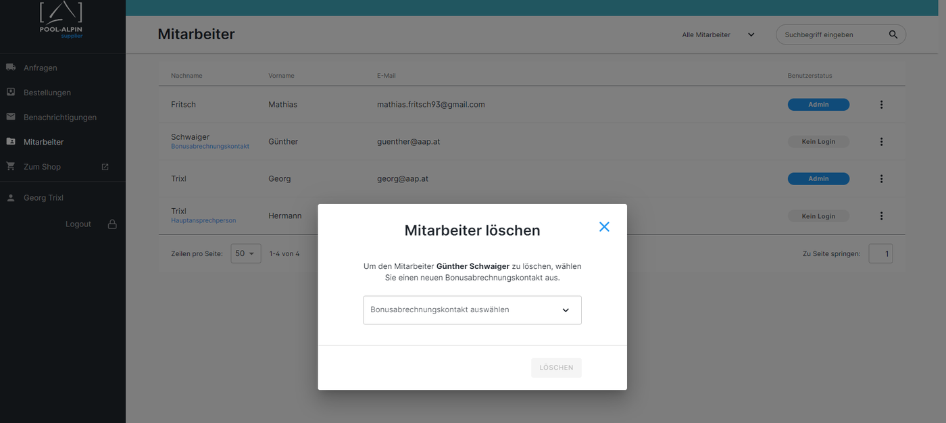Screen dimensions: 946x423
Task: Click the external link icon beside Zum Shop
Action: pyautogui.click(x=105, y=167)
